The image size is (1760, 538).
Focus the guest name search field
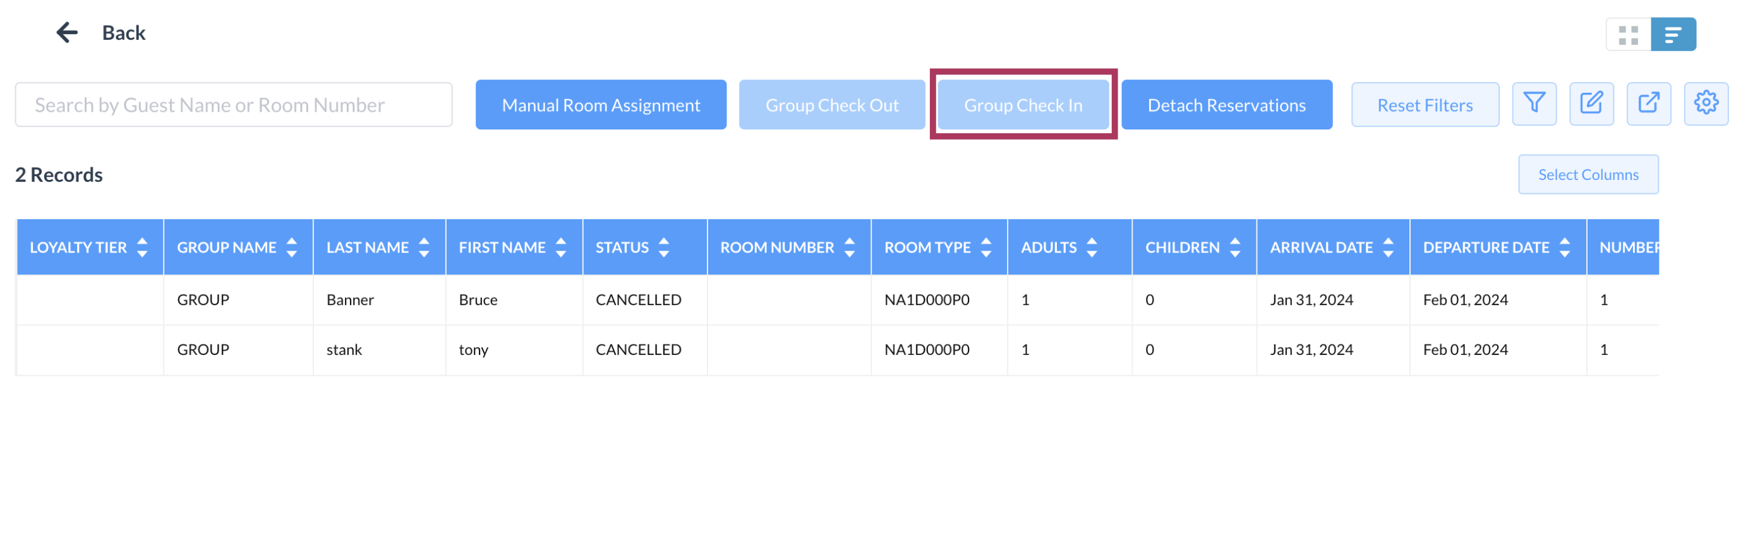pyautogui.click(x=234, y=105)
